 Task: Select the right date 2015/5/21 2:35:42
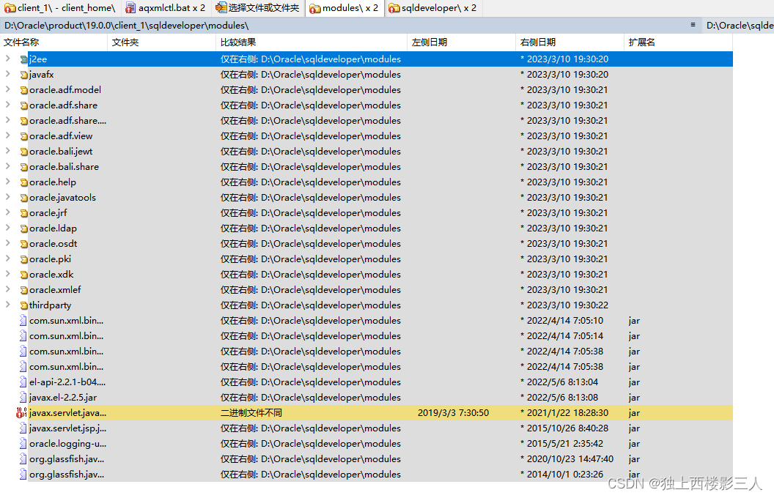(x=561, y=444)
